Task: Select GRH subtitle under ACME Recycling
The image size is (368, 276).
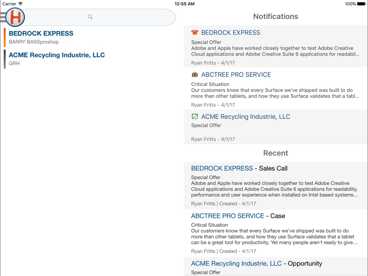Action: 14,63
